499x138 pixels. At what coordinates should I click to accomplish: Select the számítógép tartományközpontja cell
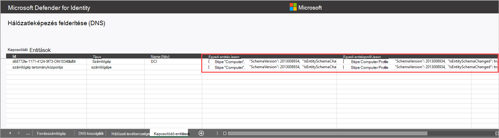coord(46,67)
